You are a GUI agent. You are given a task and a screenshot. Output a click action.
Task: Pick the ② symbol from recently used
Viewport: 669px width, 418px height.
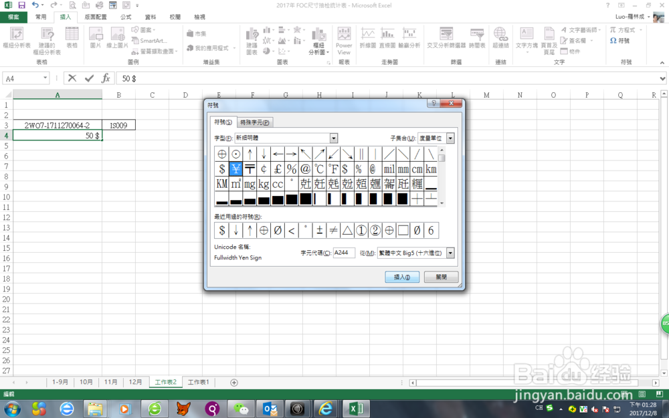[x=375, y=230]
